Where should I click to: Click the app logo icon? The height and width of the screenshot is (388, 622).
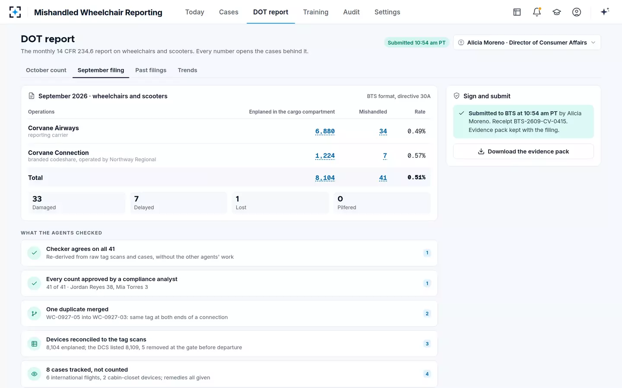point(15,12)
